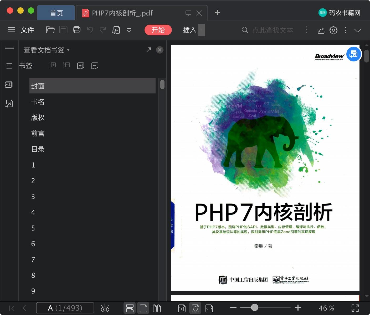Set zoom to actual size 1:1
The height and width of the screenshot is (315, 370).
182,308
